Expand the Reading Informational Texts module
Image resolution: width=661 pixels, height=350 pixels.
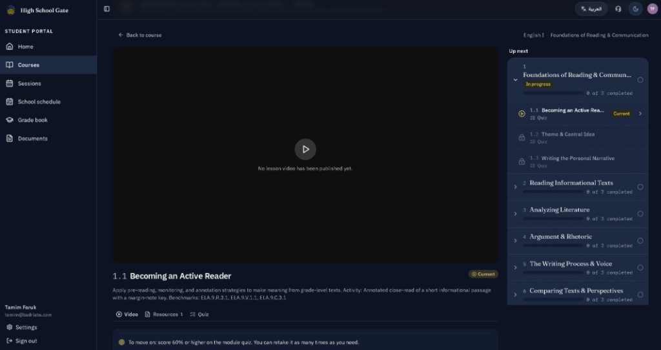pyautogui.click(x=515, y=187)
